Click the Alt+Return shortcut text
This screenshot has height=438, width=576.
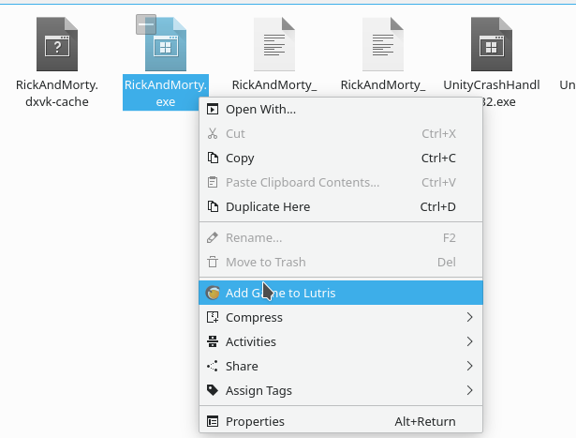(x=425, y=421)
